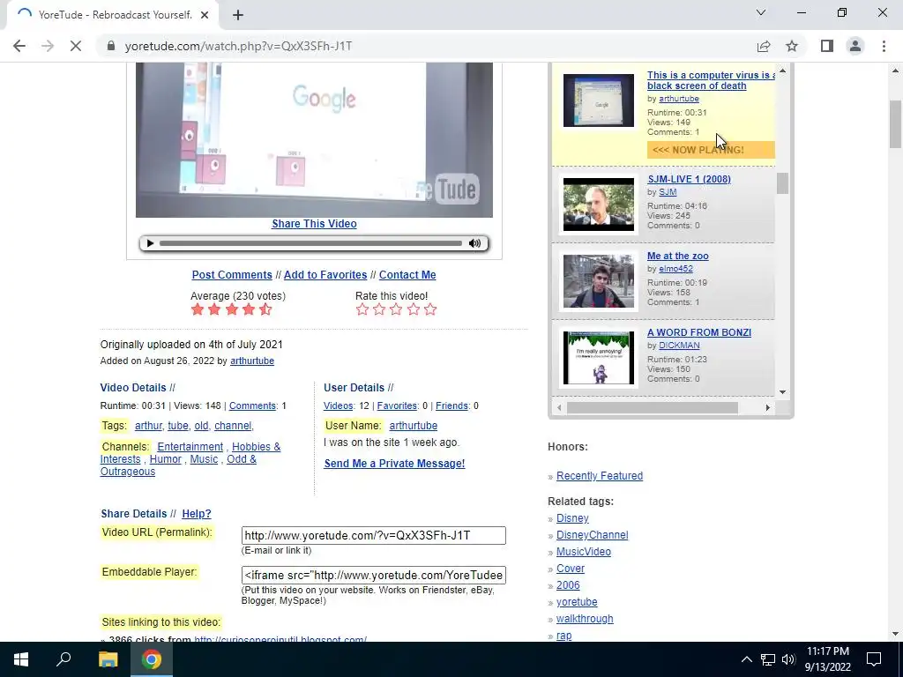Open File Explorer from taskbar

tap(108, 659)
